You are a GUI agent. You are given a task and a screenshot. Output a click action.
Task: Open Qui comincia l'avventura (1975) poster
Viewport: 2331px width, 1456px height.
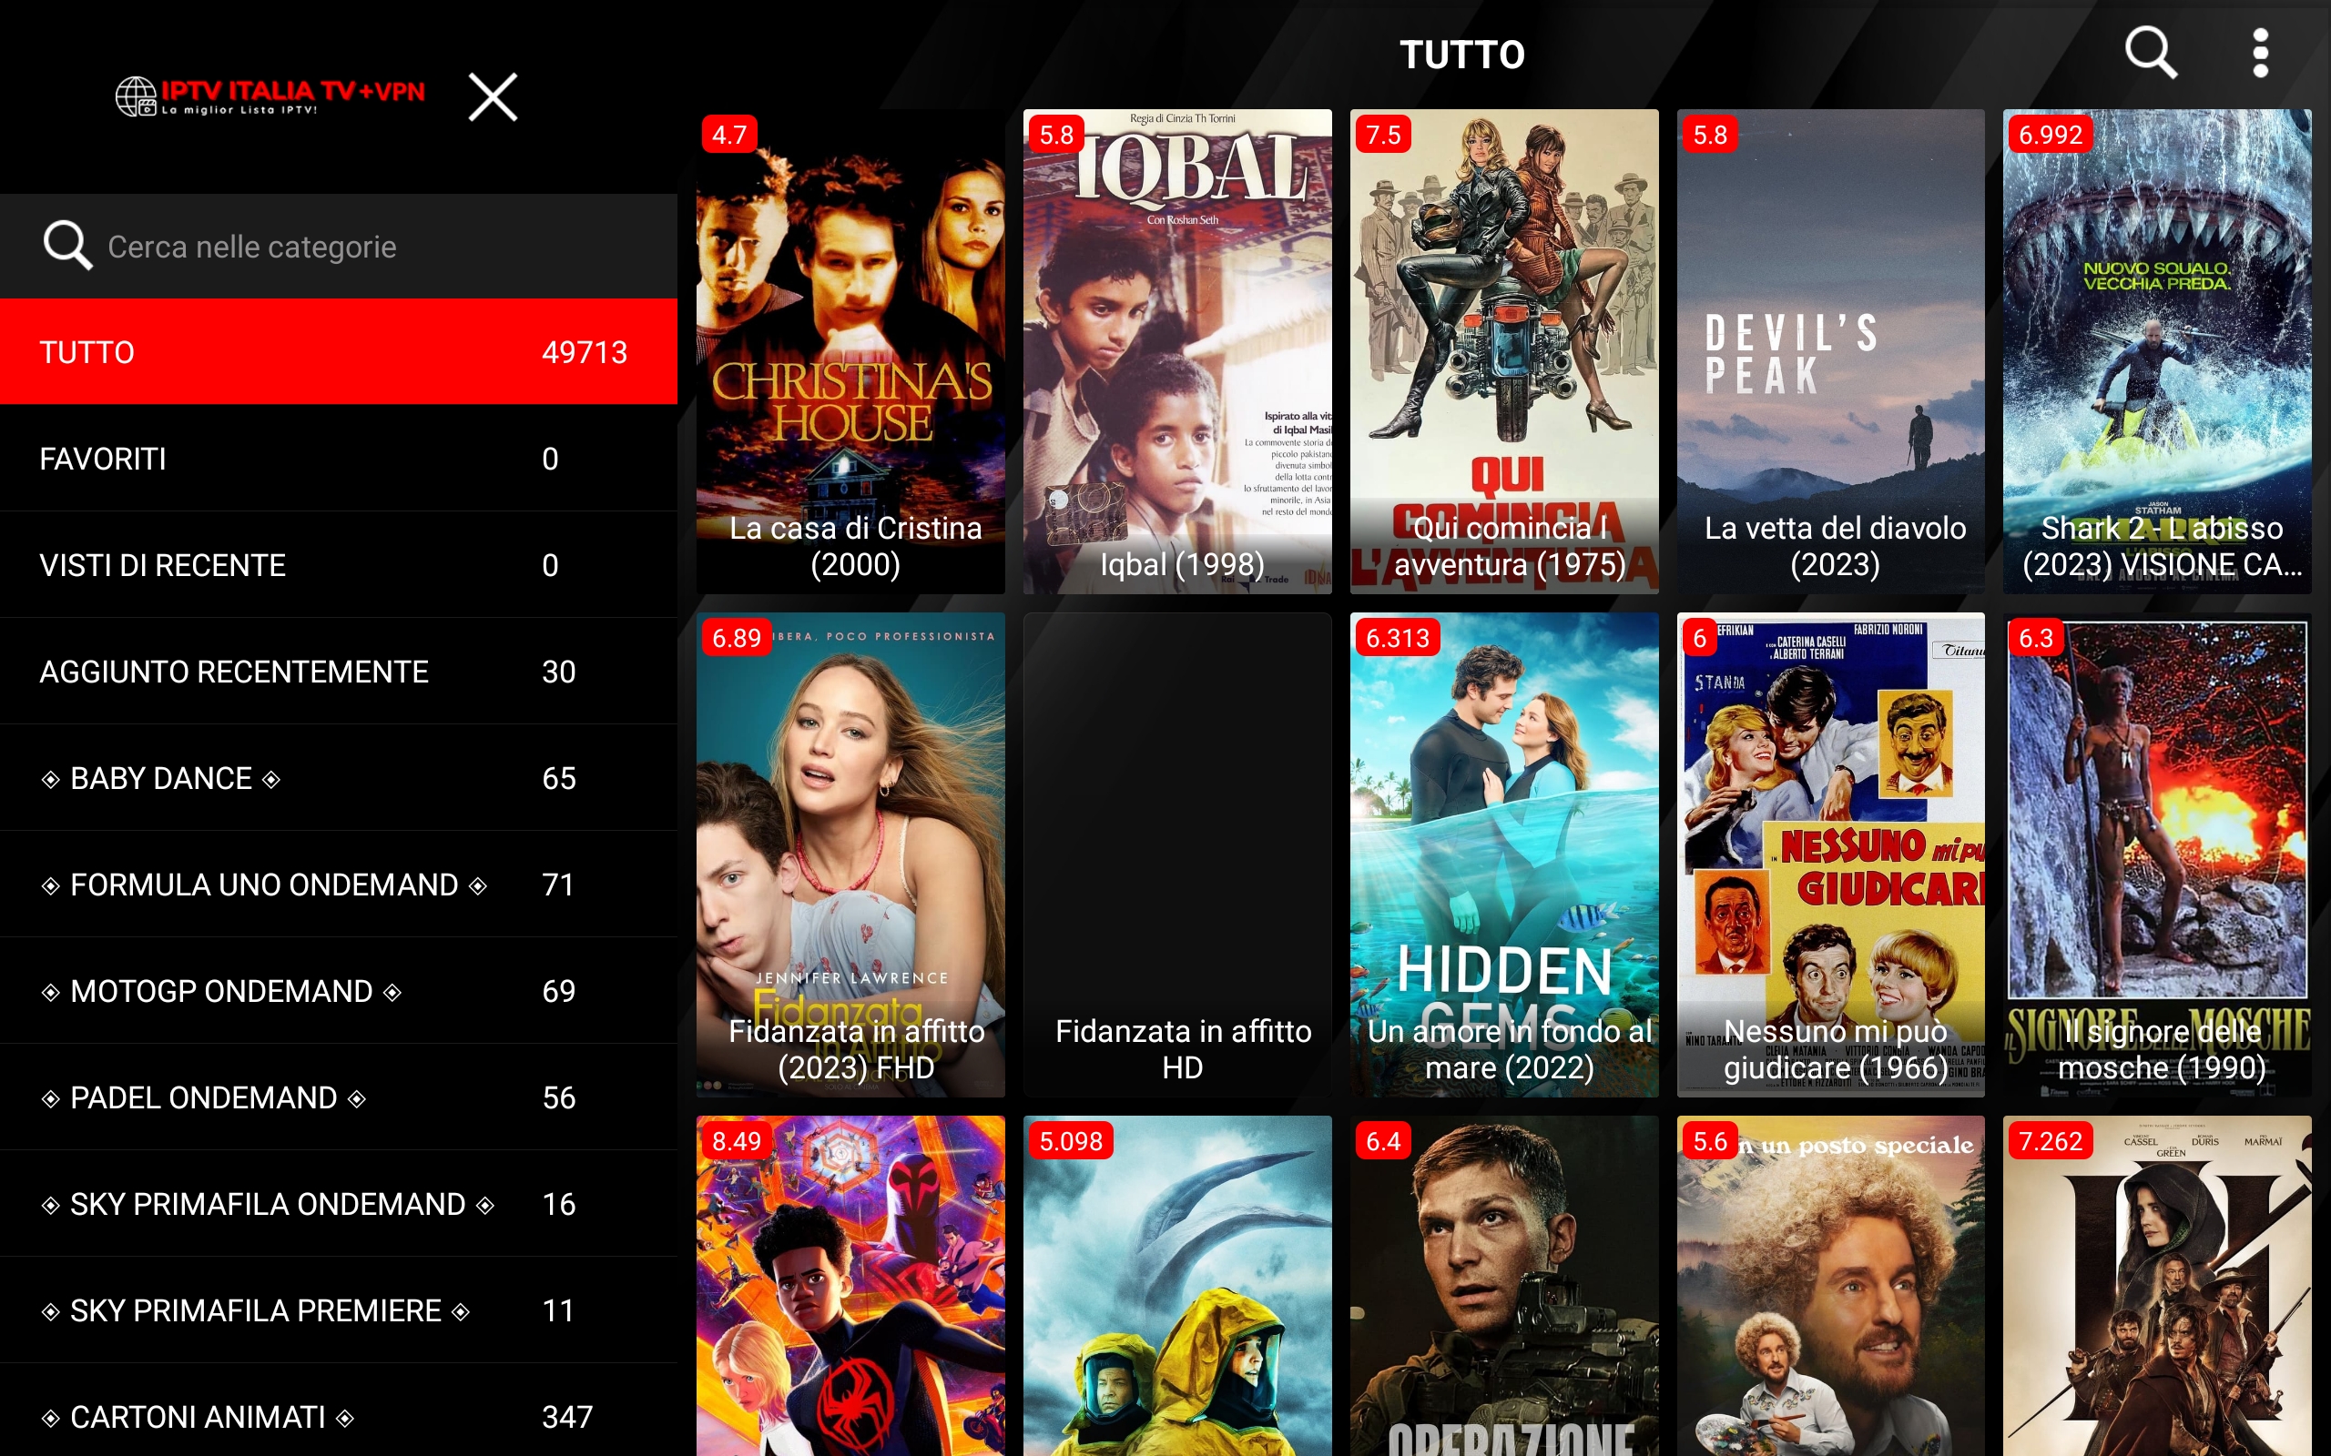(1504, 351)
